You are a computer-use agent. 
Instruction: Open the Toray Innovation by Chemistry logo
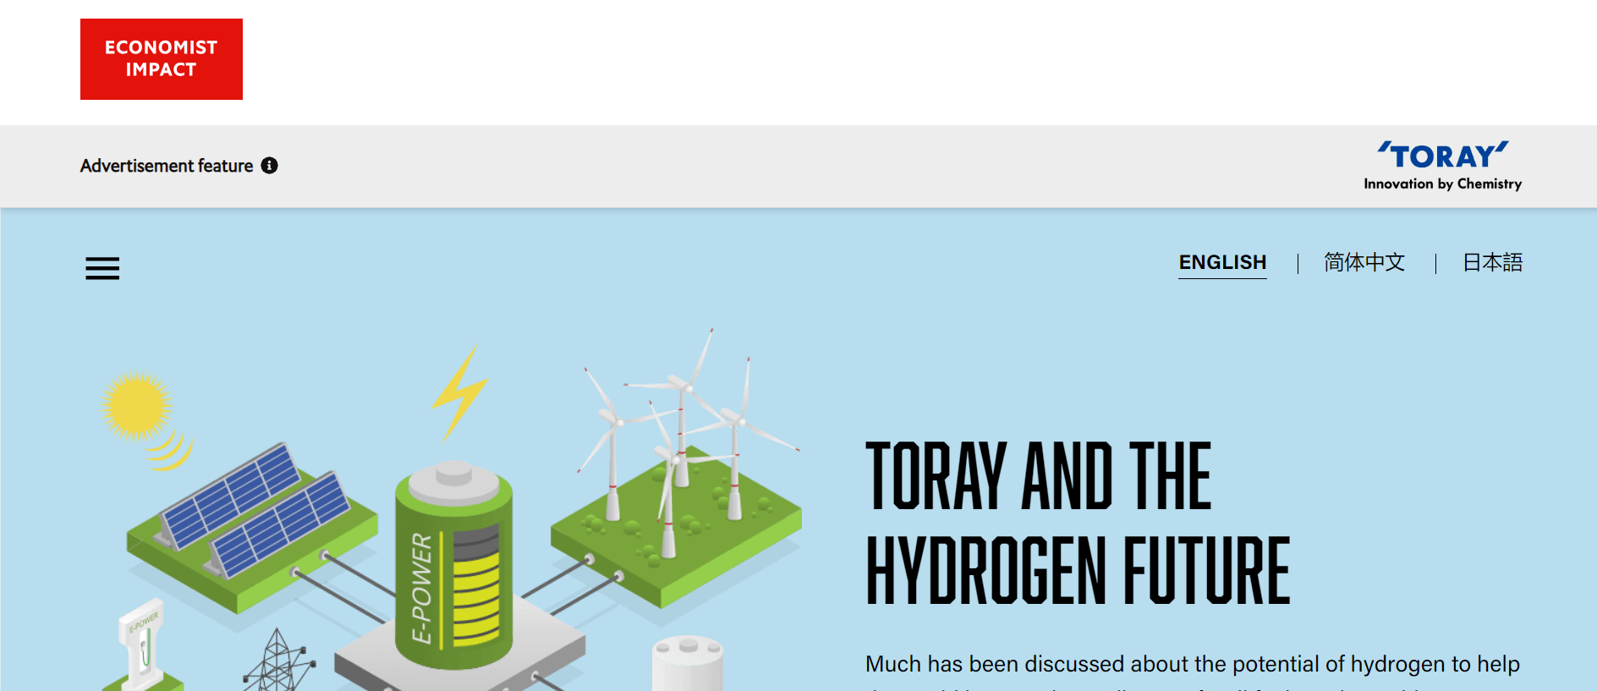(1442, 166)
